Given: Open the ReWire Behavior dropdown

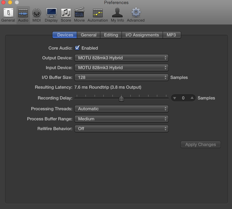Looking at the screenshot, I should click(121, 129).
